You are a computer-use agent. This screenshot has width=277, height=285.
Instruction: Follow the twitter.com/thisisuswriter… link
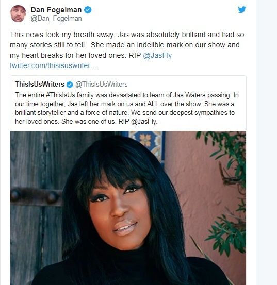click(x=54, y=65)
